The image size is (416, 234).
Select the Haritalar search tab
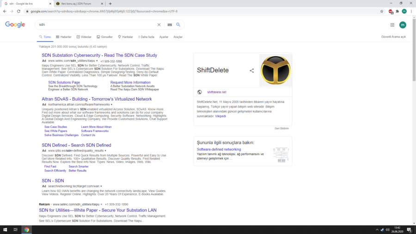click(x=125, y=37)
